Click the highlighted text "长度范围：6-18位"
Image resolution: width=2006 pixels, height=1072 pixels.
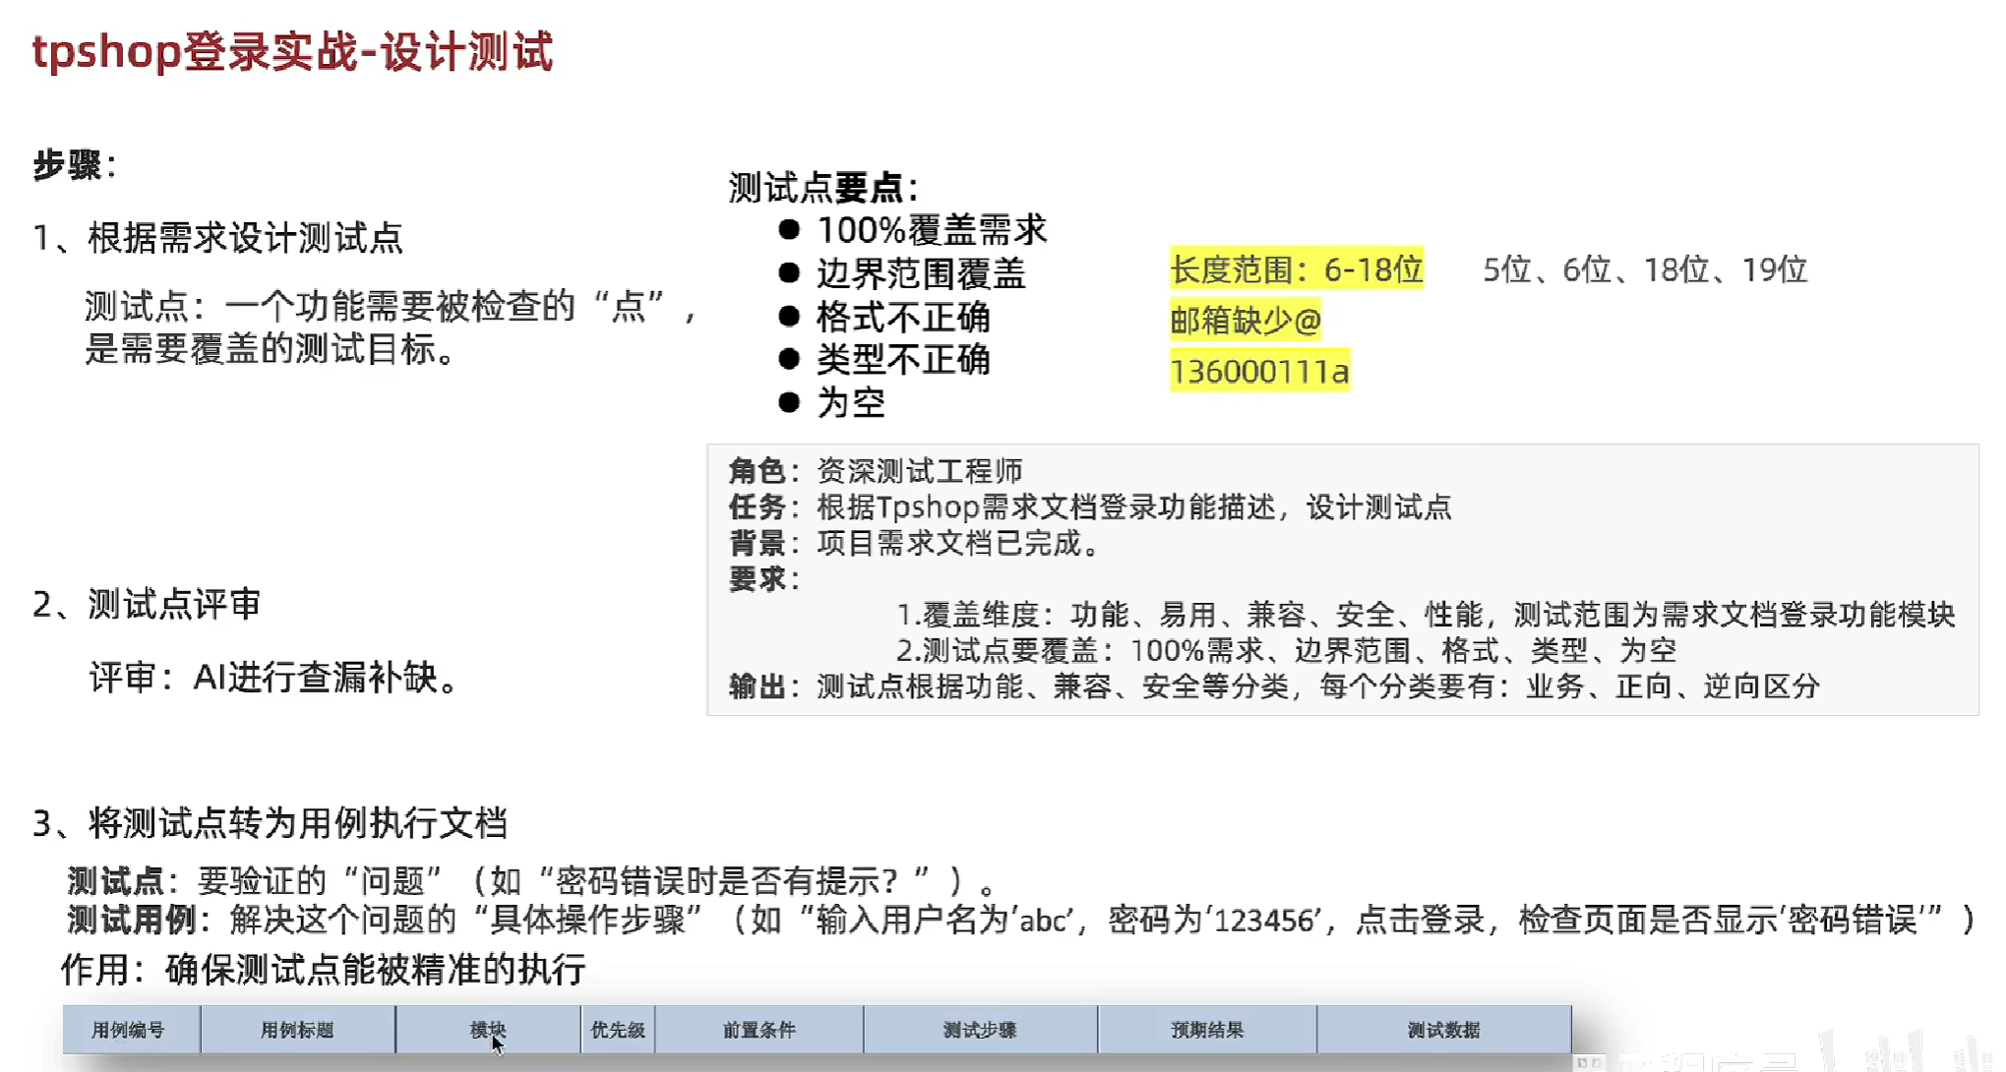[1297, 269]
